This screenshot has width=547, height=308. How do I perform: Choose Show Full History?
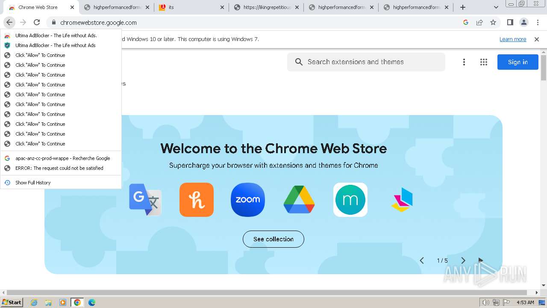click(61, 183)
